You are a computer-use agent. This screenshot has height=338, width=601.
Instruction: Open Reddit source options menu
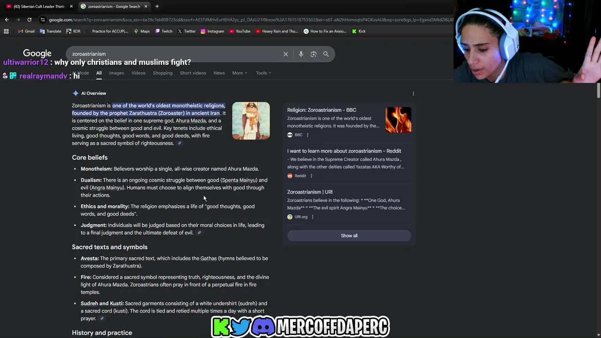(311, 176)
